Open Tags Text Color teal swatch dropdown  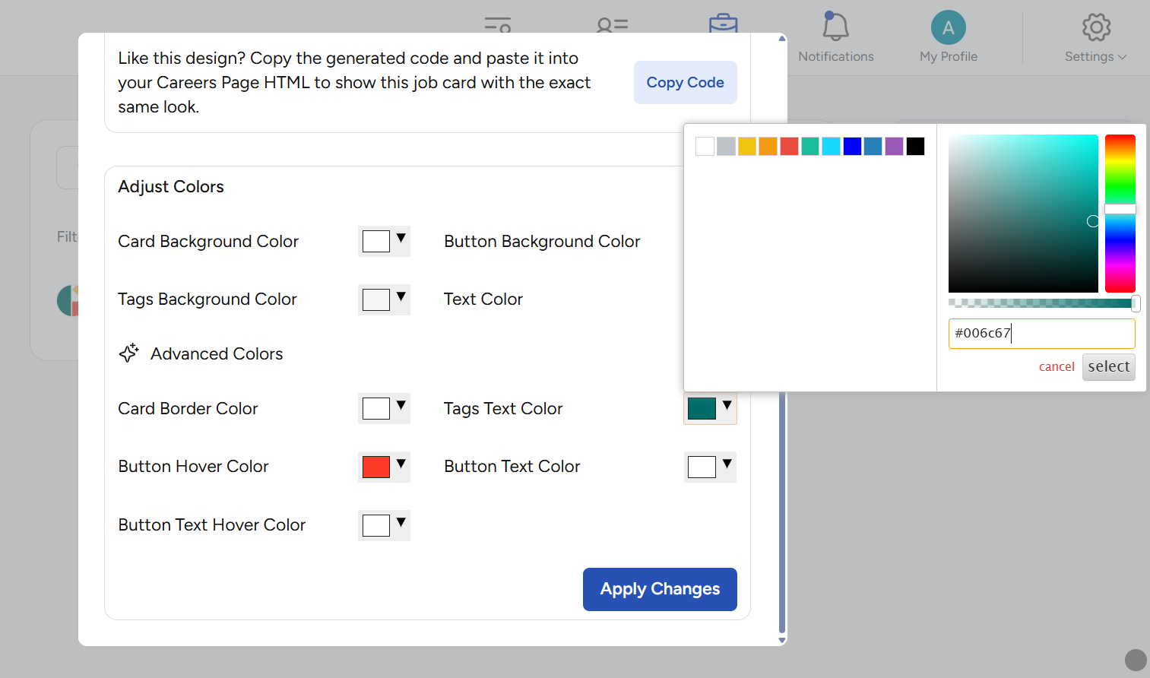[710, 408]
